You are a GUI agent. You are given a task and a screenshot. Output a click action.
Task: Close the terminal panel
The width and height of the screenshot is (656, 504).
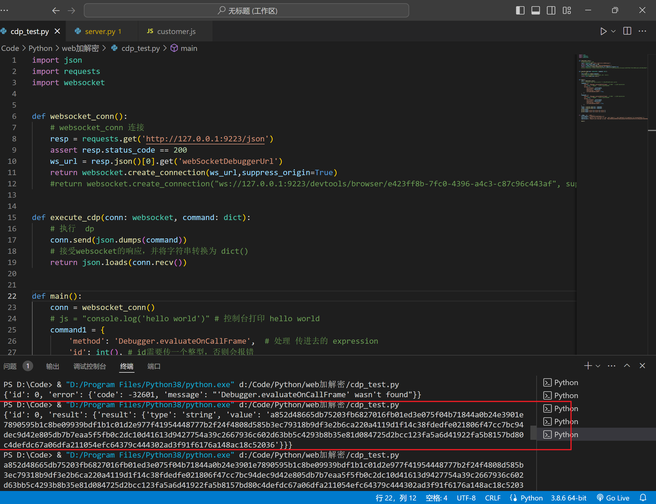point(642,366)
